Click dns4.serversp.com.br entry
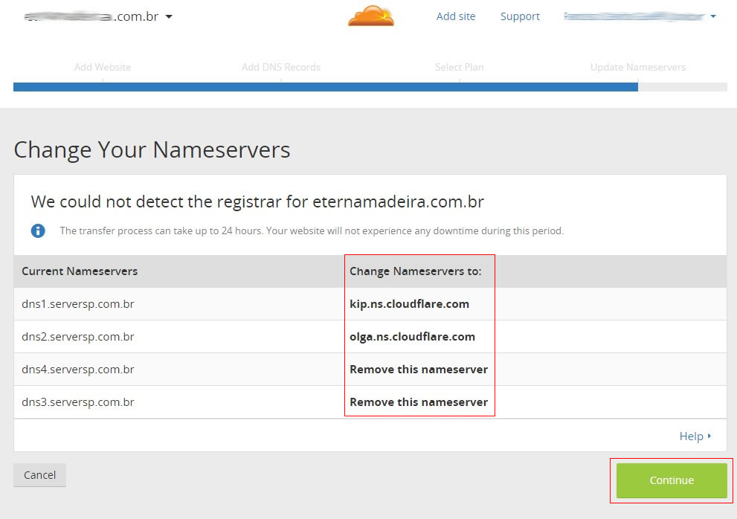737x519 pixels. click(78, 370)
